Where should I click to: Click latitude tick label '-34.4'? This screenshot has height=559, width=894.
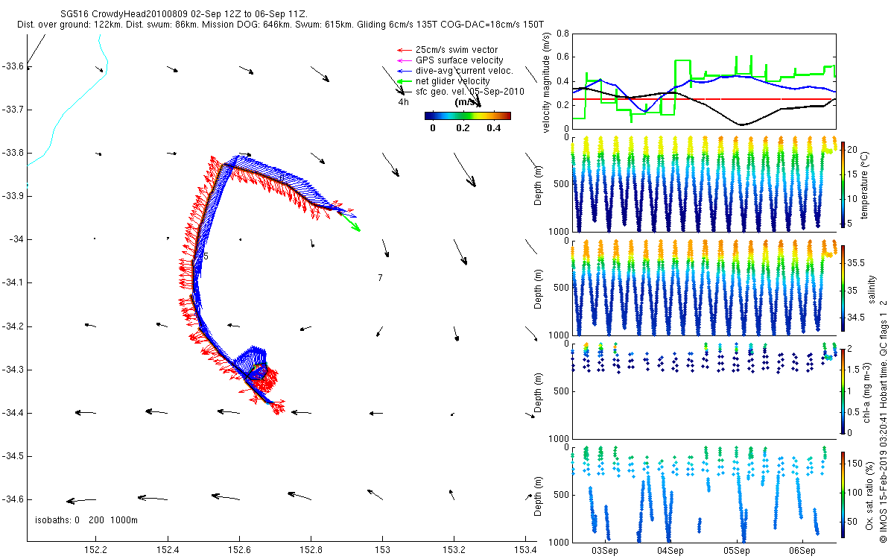click(x=13, y=412)
